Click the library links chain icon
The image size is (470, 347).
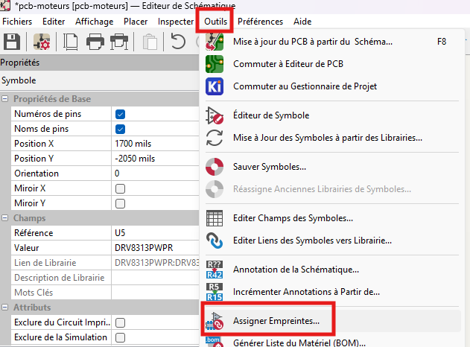click(x=215, y=241)
